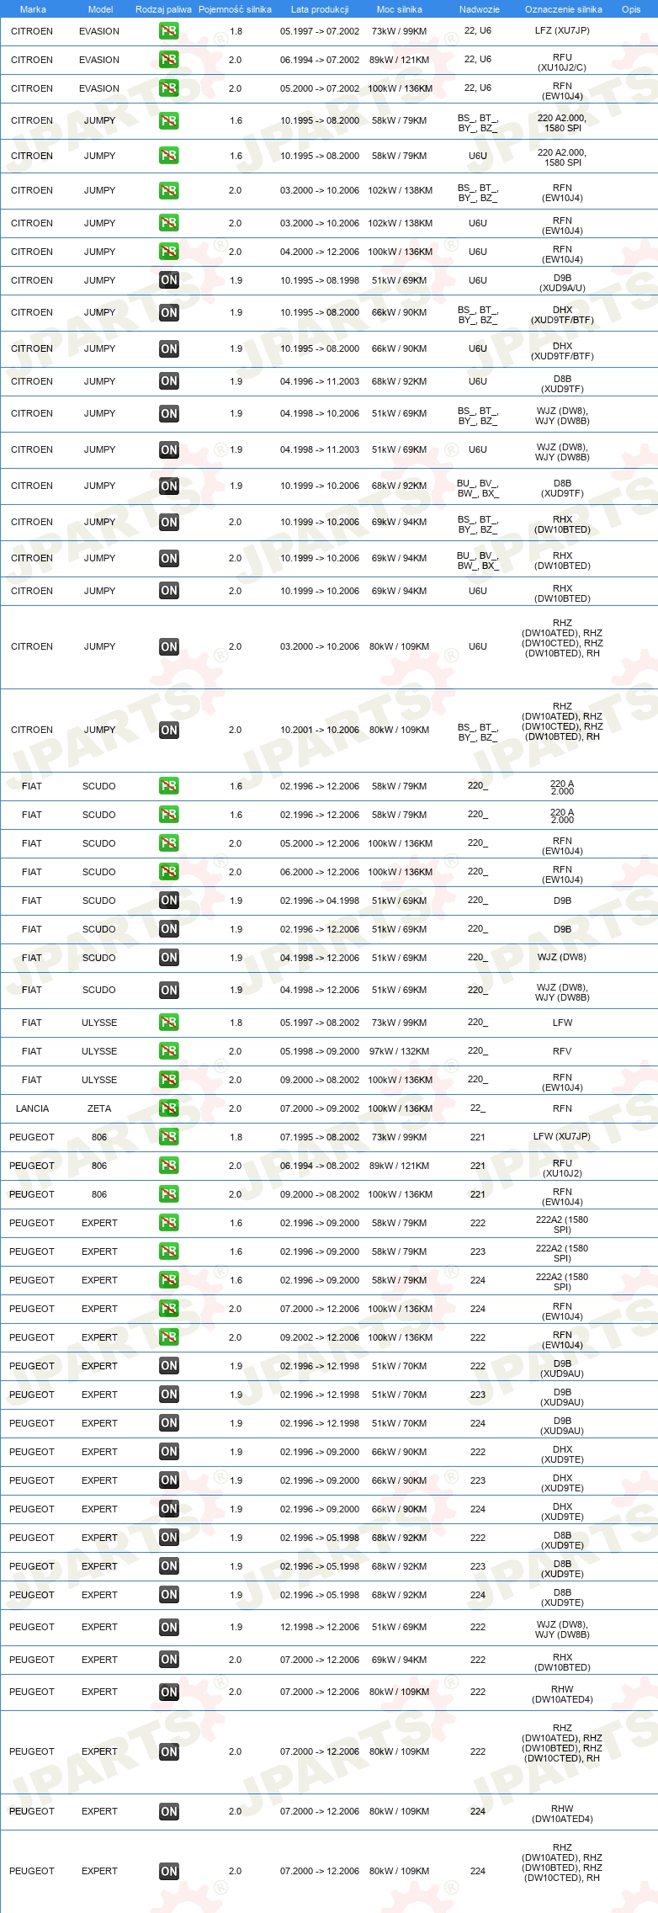
Task: Click petrol icon in Jumpy 102kW U6U row
Action: (168, 223)
